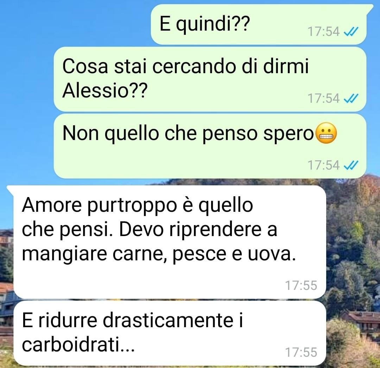Tap the 17:55 timestamp on the carne, pesce message
This screenshot has width=380, height=368.
click(301, 285)
